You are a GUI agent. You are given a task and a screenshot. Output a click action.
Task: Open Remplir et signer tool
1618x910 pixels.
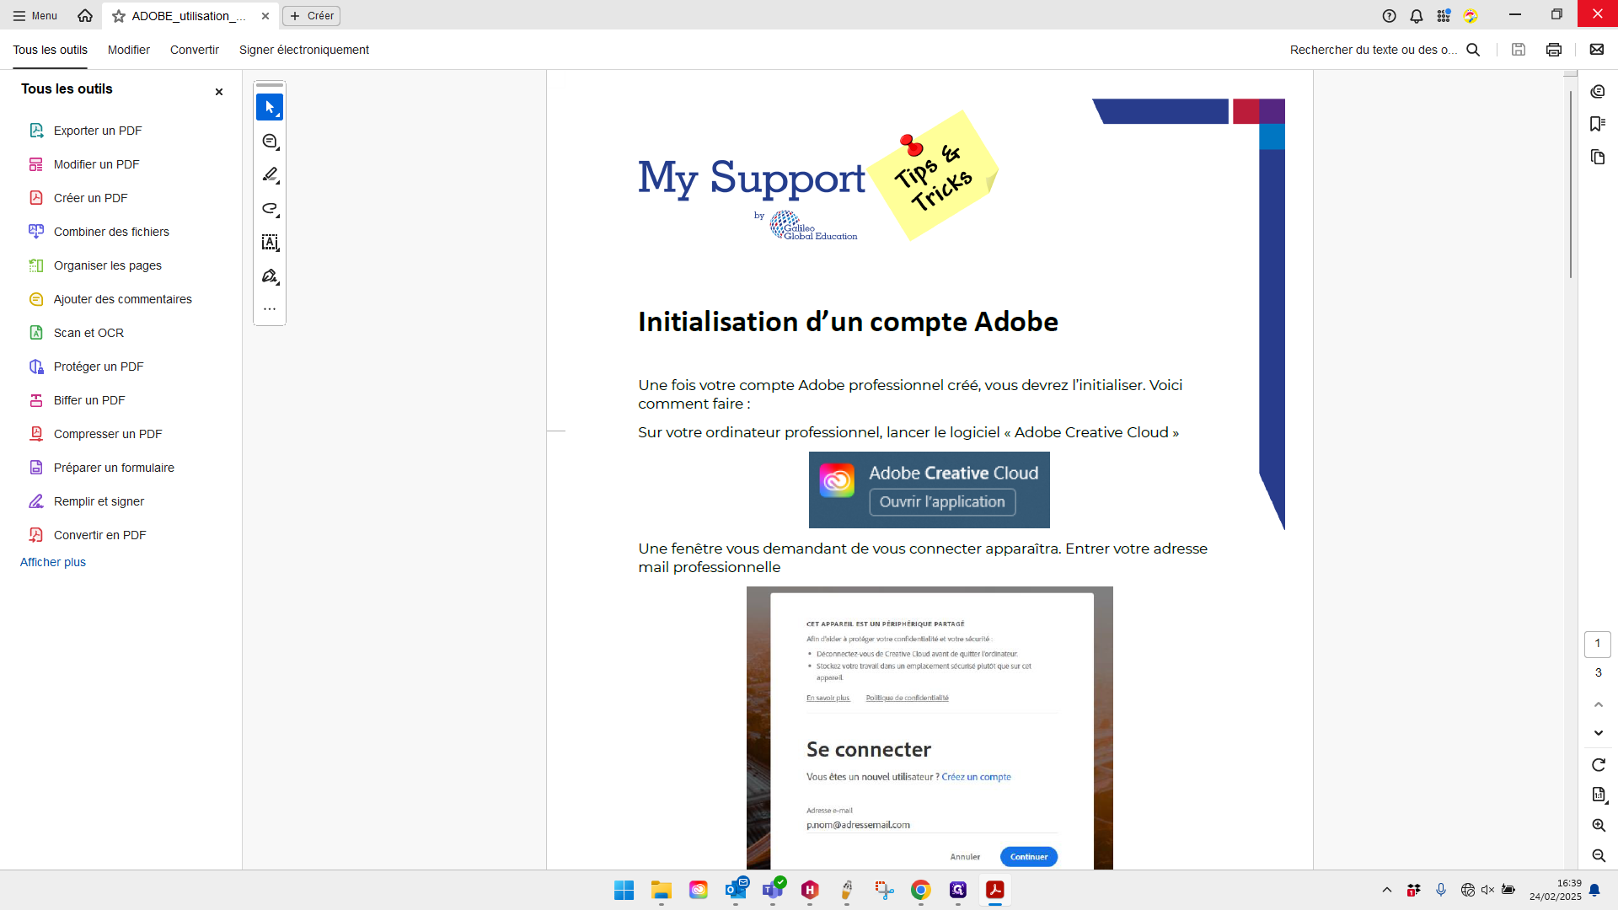point(99,501)
